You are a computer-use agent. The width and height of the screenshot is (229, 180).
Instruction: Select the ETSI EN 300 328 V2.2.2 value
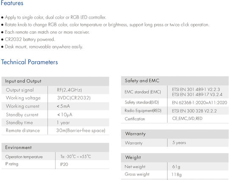(194, 111)
